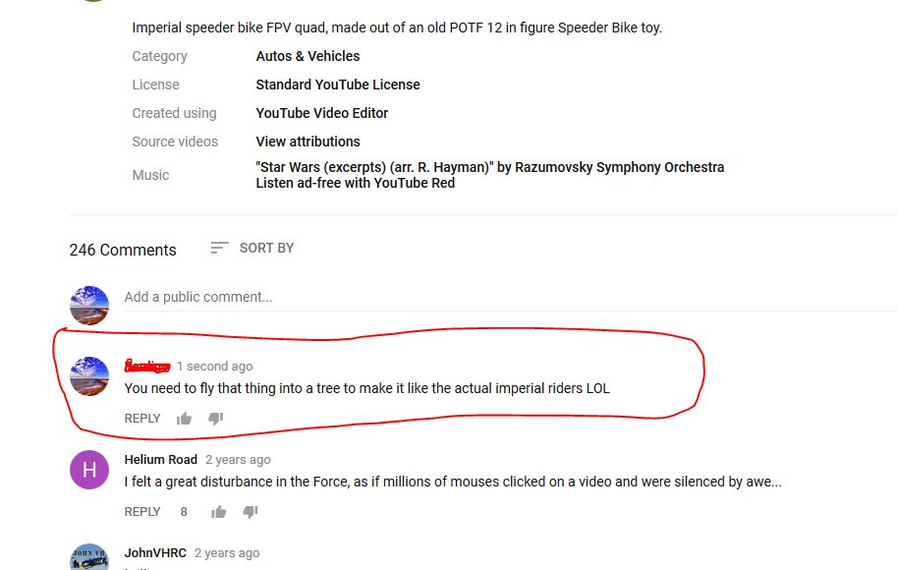Reply to Helium Road's comment
The height and width of the screenshot is (570, 897).
point(142,512)
